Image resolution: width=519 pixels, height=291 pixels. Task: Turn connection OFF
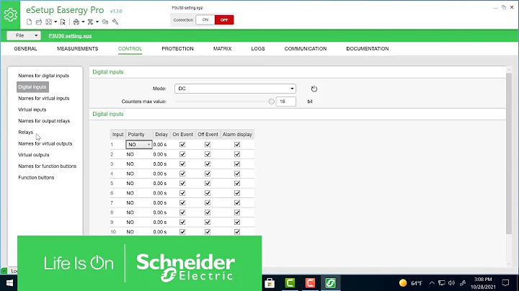[224, 20]
